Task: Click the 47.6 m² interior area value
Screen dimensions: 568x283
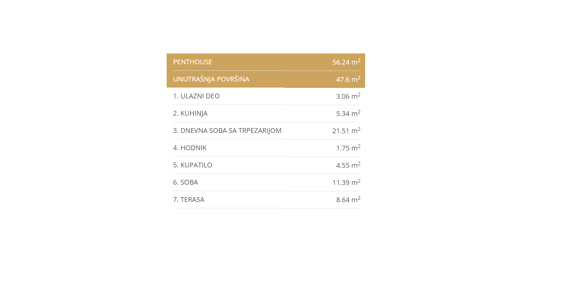Action: [x=348, y=79]
